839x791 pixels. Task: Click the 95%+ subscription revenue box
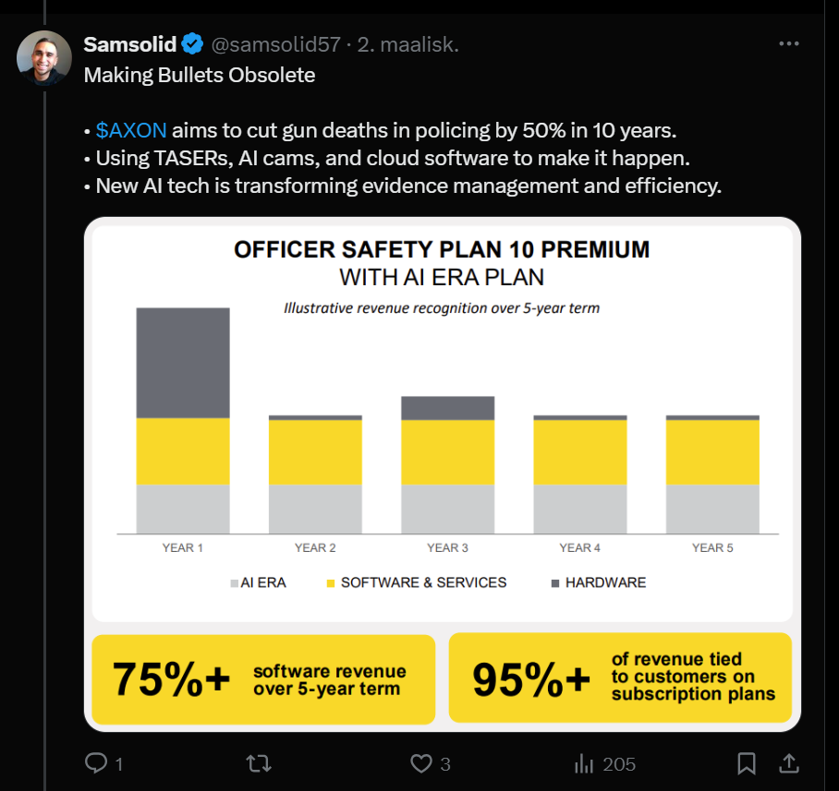(x=620, y=678)
